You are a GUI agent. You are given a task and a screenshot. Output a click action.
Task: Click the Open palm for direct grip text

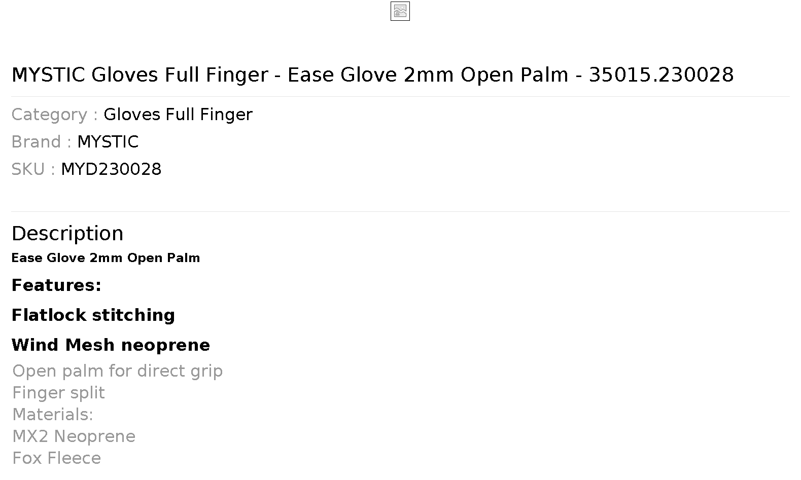117,371
